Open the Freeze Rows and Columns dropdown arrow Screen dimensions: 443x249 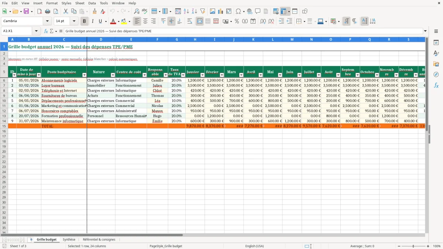(289, 11)
